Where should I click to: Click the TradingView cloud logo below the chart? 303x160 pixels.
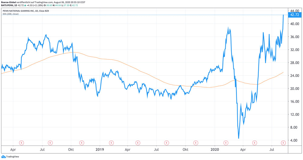coord(3,157)
